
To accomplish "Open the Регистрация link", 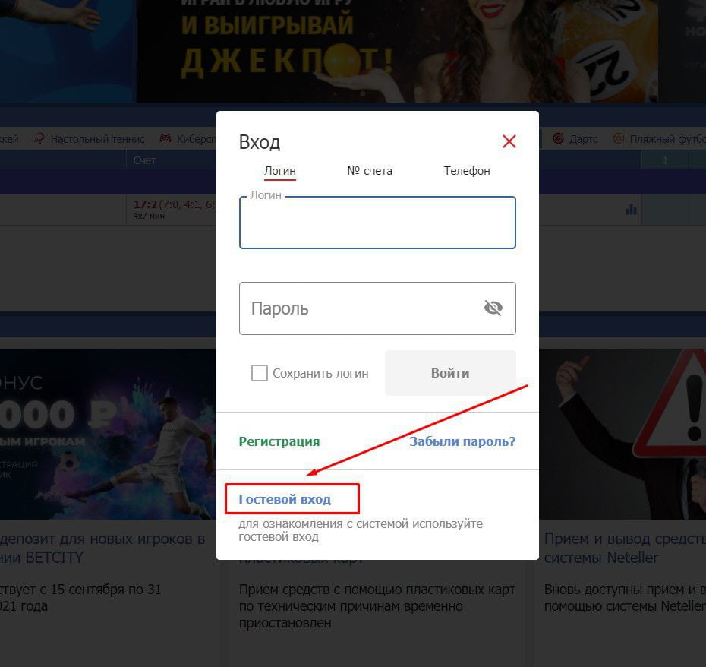I will (279, 441).
